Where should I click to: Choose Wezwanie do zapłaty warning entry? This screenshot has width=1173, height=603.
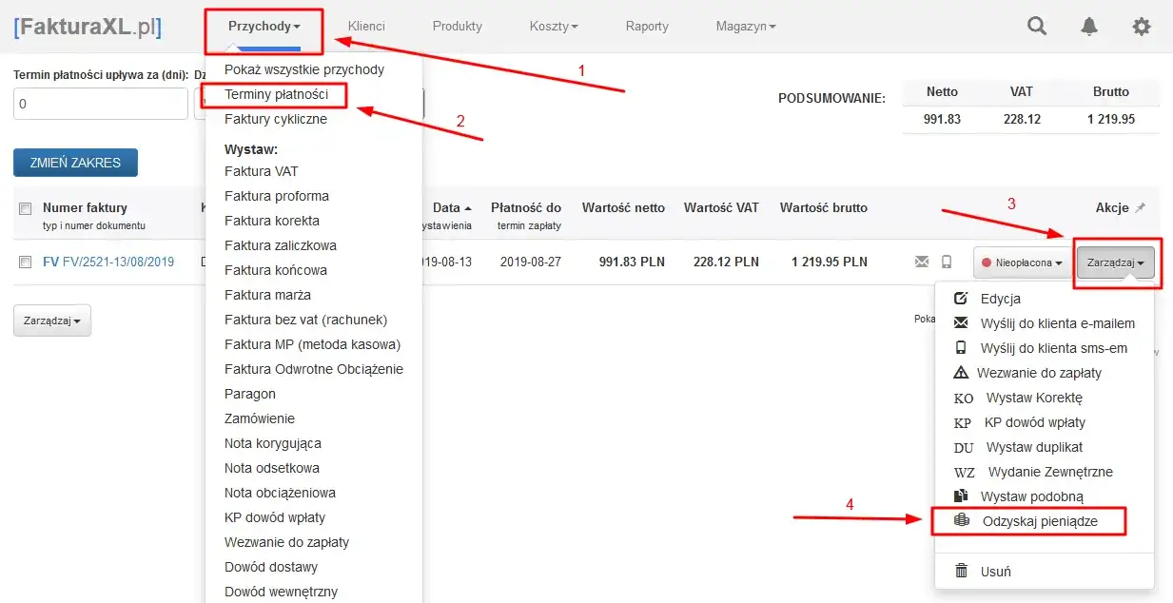(1039, 373)
